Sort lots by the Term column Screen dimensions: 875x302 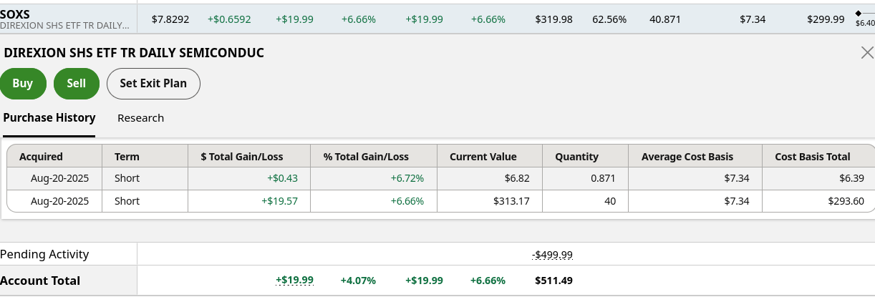[x=127, y=157]
